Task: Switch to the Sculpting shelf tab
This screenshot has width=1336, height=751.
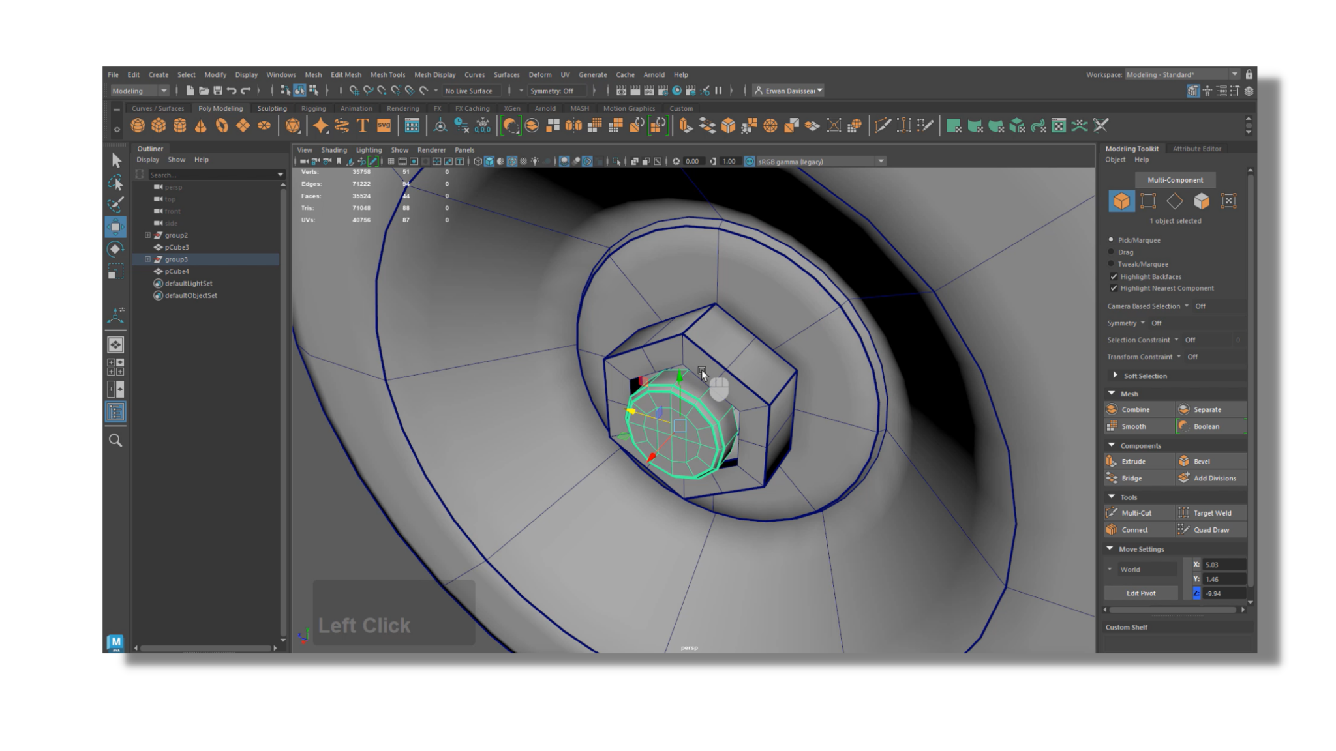Action: (x=272, y=108)
